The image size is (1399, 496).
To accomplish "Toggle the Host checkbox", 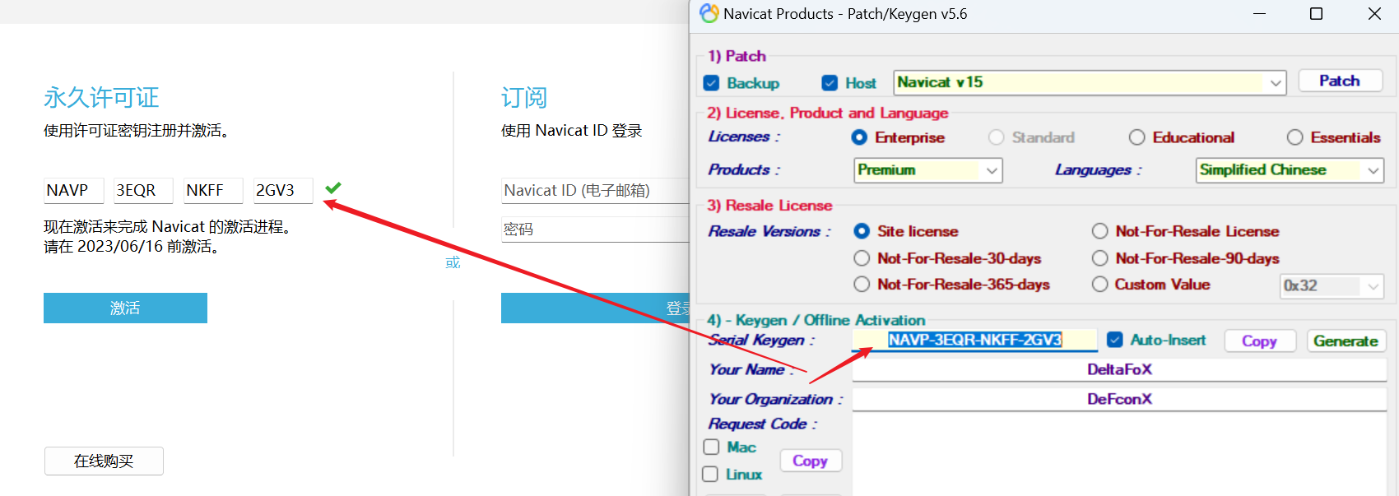I will (x=830, y=83).
